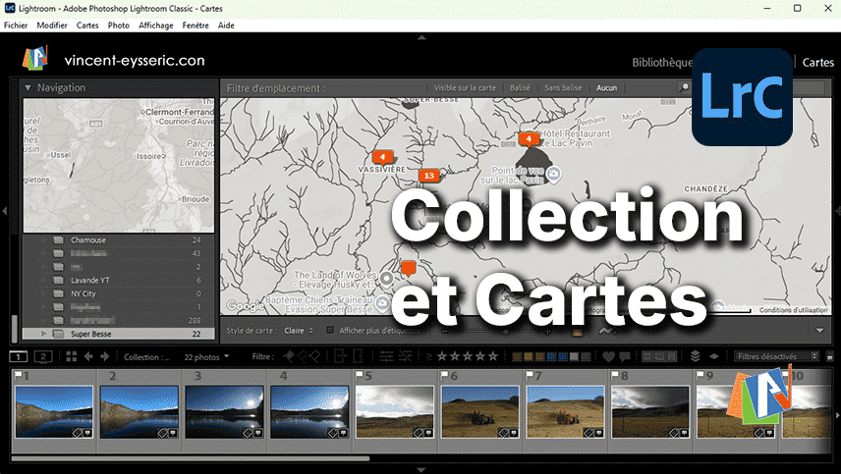841x474 pixels.
Task: Open Conditions d'utilisation link on map
Action: [x=793, y=309]
